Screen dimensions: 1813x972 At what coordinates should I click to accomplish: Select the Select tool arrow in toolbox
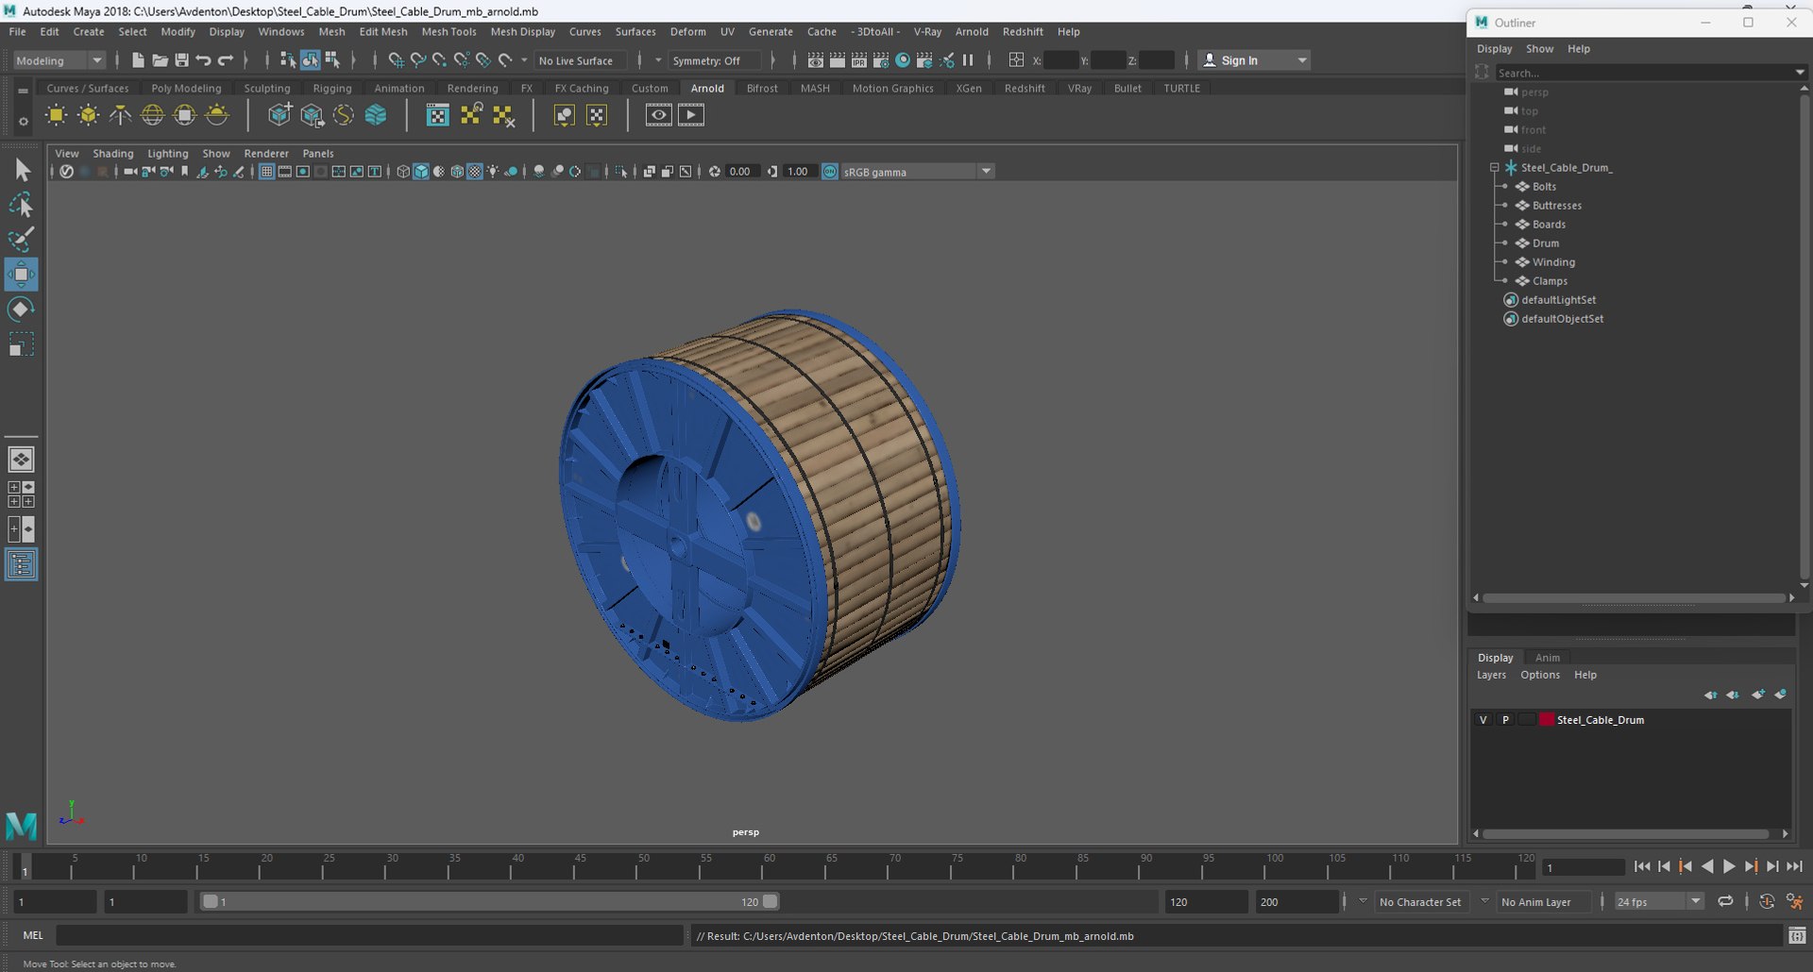click(22, 170)
